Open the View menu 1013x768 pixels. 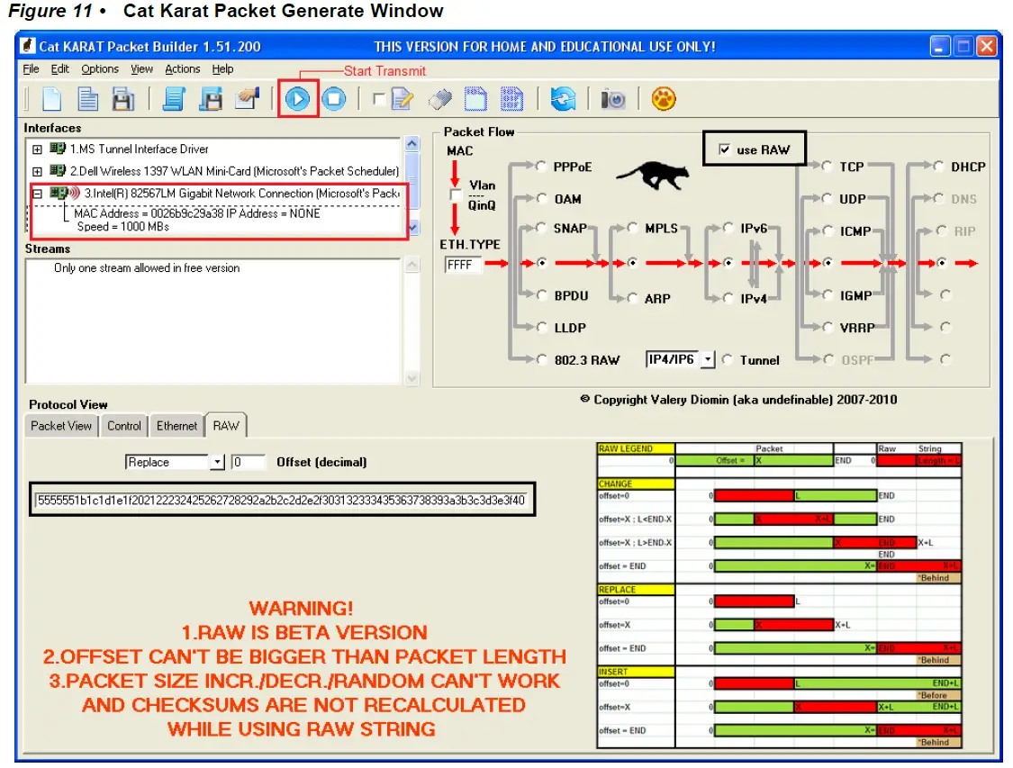[x=141, y=69]
